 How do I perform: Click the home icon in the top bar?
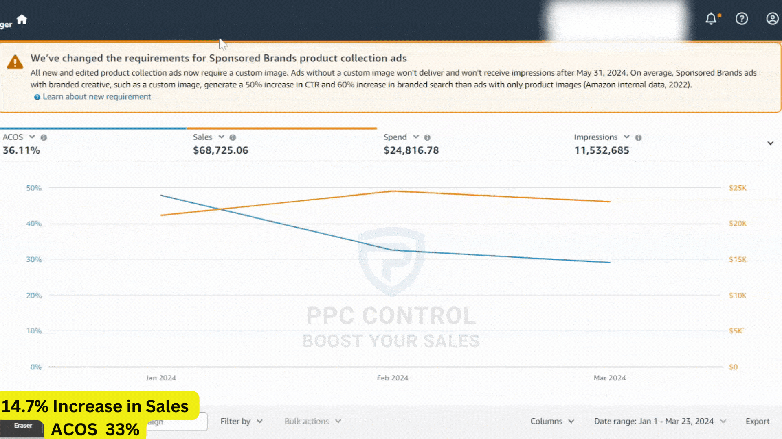22,19
